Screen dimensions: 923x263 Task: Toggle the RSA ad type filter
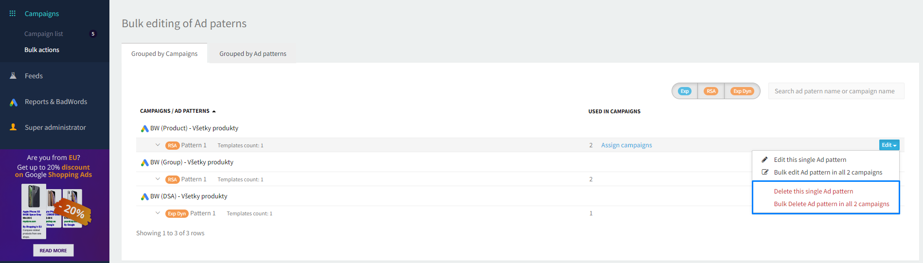tap(711, 91)
